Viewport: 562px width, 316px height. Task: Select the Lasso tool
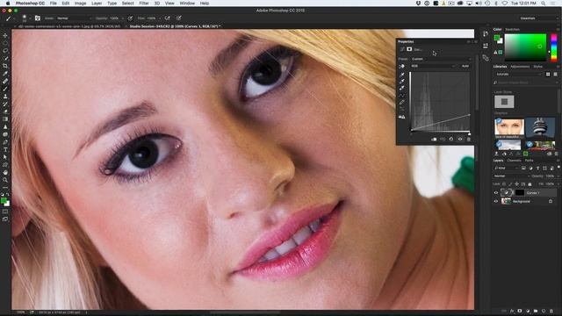[5, 51]
